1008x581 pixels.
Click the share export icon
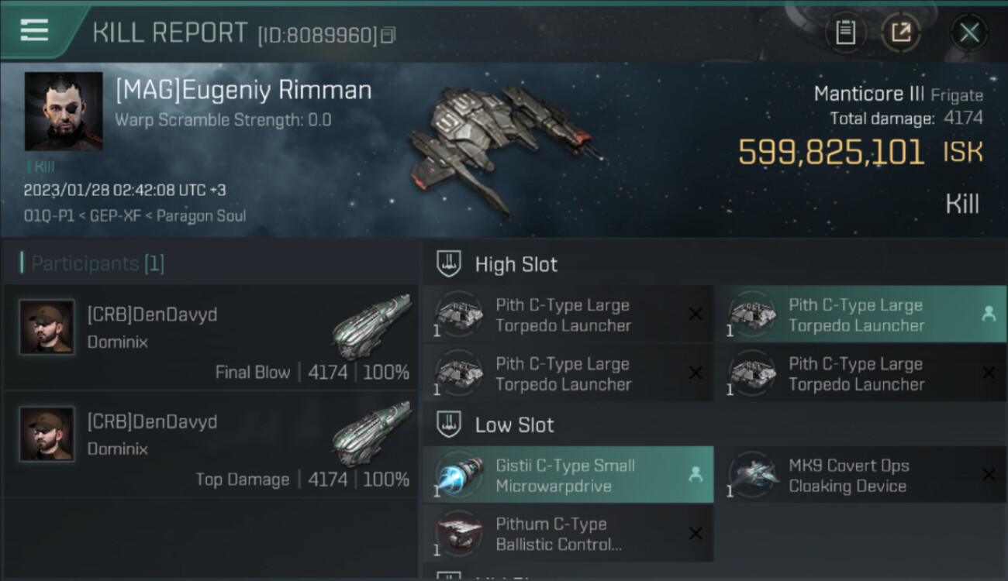point(901,33)
